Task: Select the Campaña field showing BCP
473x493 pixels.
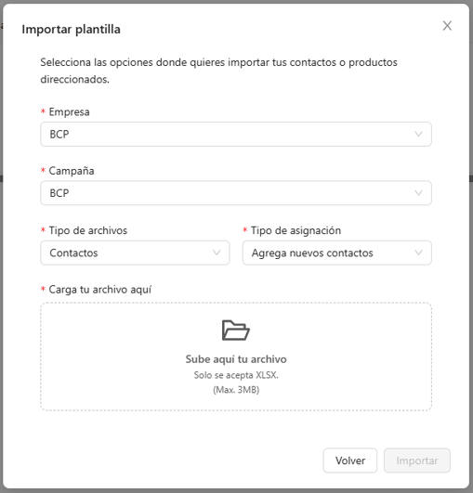Action: [x=236, y=193]
